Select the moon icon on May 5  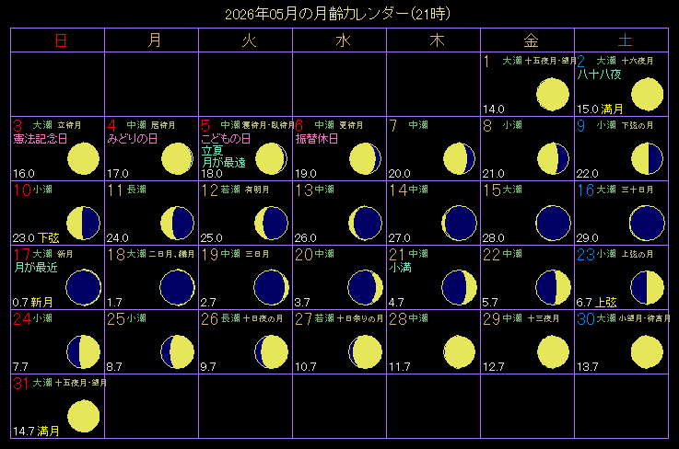point(271,158)
